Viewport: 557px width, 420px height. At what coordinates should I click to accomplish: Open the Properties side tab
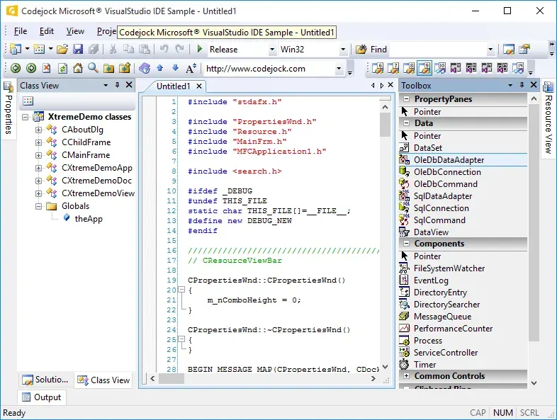coord(9,108)
